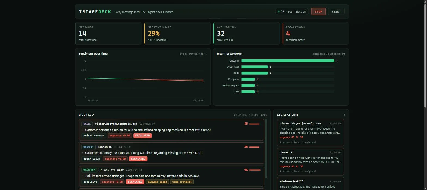Click the WEBCHAT channel badge
Image resolution: width=427 pixels, height=190 pixels.
(89, 147)
